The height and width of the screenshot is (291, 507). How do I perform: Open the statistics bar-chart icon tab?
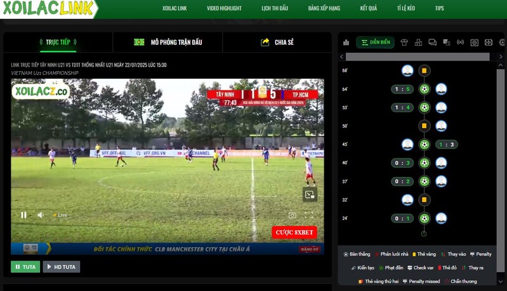(x=346, y=42)
